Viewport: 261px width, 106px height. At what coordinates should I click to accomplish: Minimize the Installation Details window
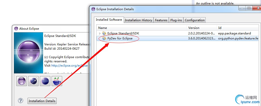pyautogui.click(x=242, y=8)
